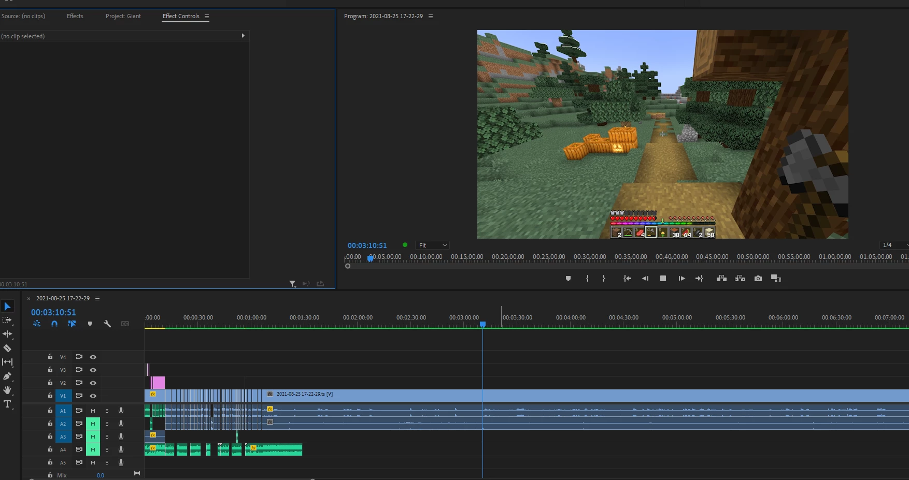The height and width of the screenshot is (480, 909).
Task: Step back one frame
Action: click(645, 279)
